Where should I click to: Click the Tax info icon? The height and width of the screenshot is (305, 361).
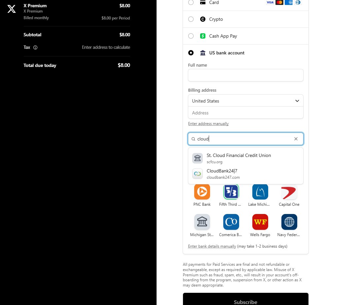[35, 47]
